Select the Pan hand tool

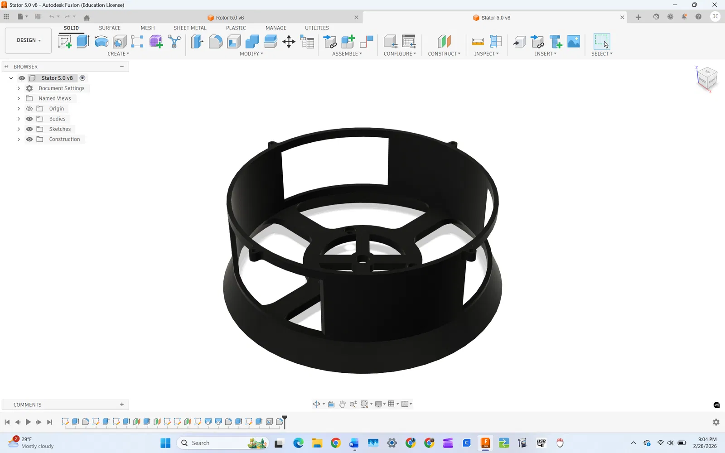(x=342, y=404)
